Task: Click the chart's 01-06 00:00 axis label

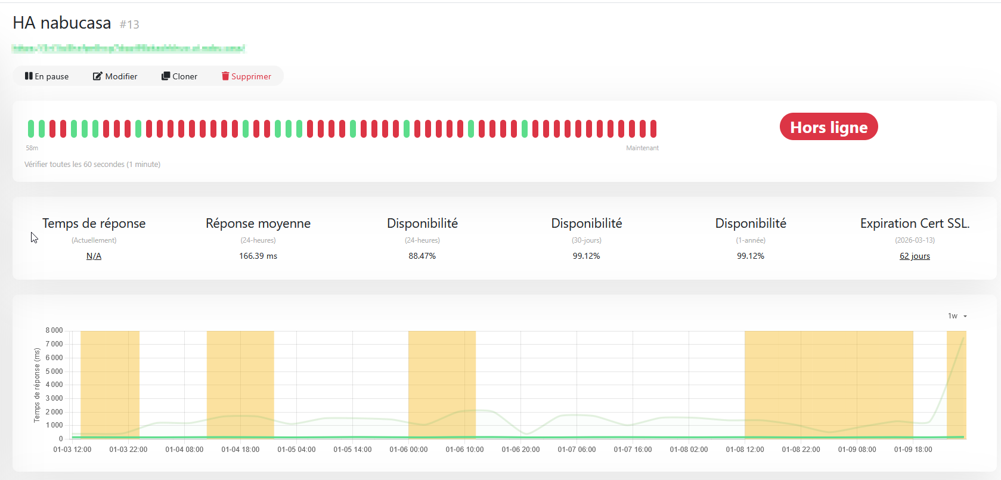Action: (408, 450)
